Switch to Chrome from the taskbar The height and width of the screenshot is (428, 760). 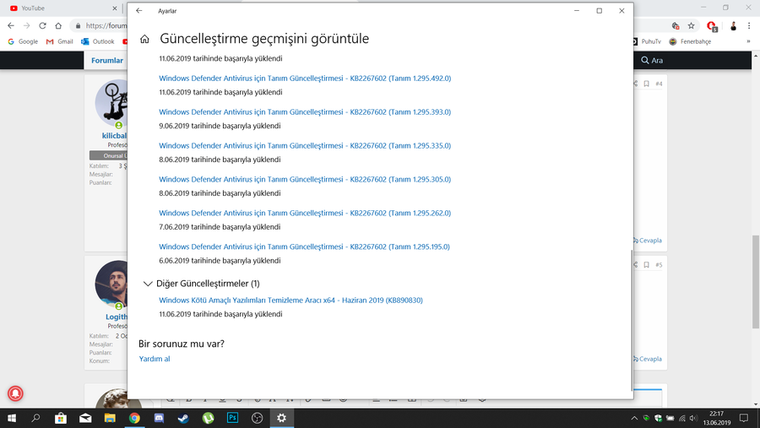click(135, 418)
